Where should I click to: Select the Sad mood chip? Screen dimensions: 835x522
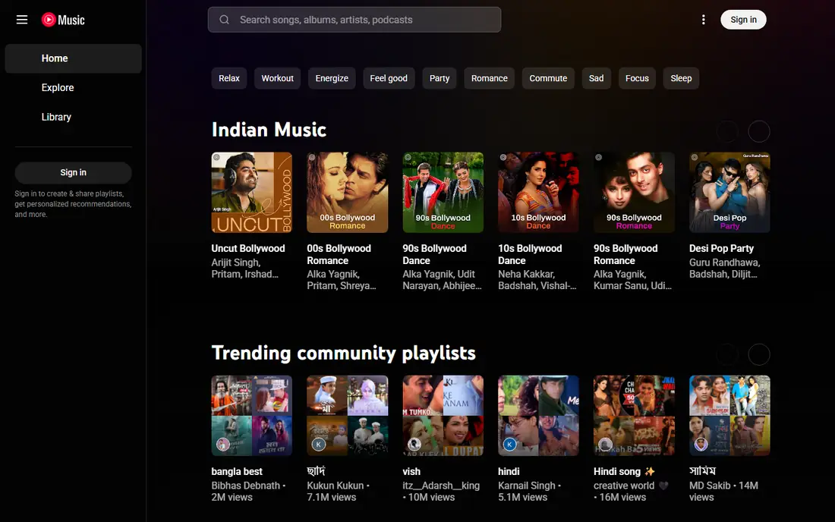click(x=597, y=78)
